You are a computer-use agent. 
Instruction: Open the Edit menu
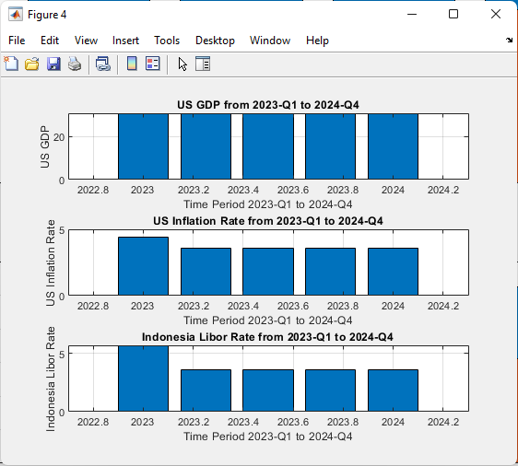pyautogui.click(x=50, y=41)
